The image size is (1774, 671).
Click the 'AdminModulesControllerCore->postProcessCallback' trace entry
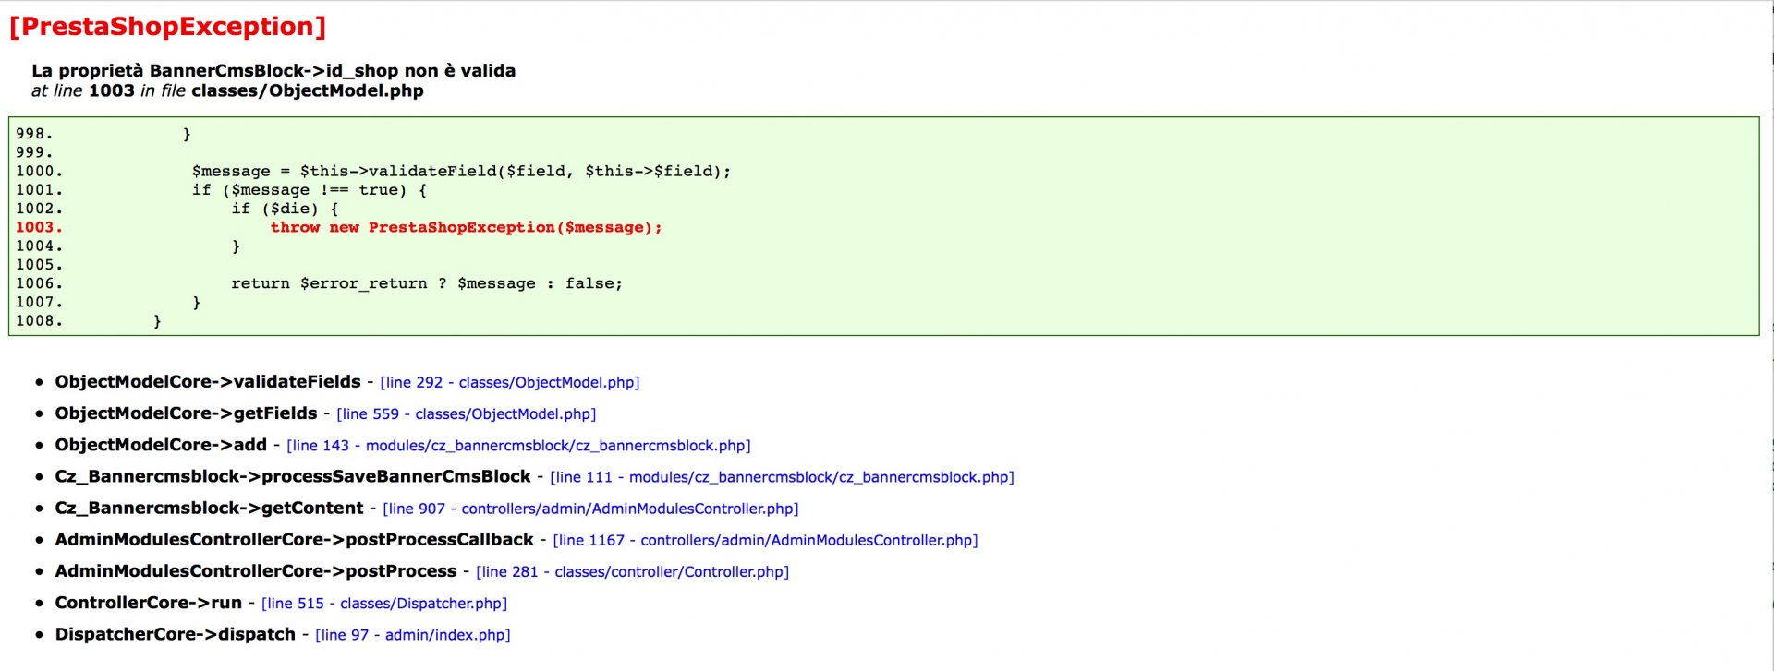(x=294, y=539)
